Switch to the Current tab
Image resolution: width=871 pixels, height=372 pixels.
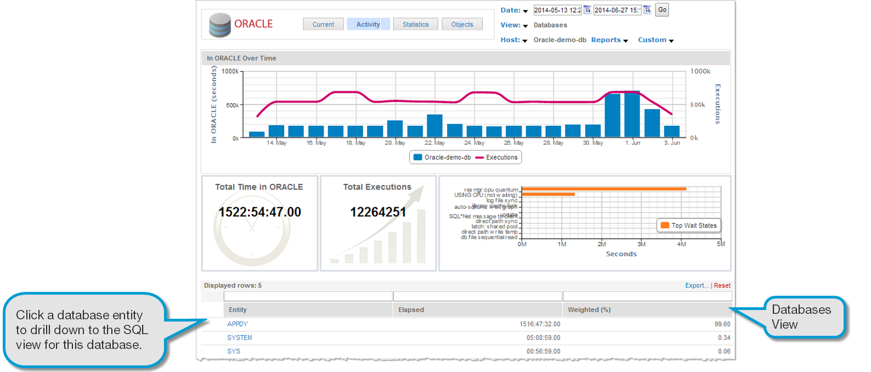point(323,24)
